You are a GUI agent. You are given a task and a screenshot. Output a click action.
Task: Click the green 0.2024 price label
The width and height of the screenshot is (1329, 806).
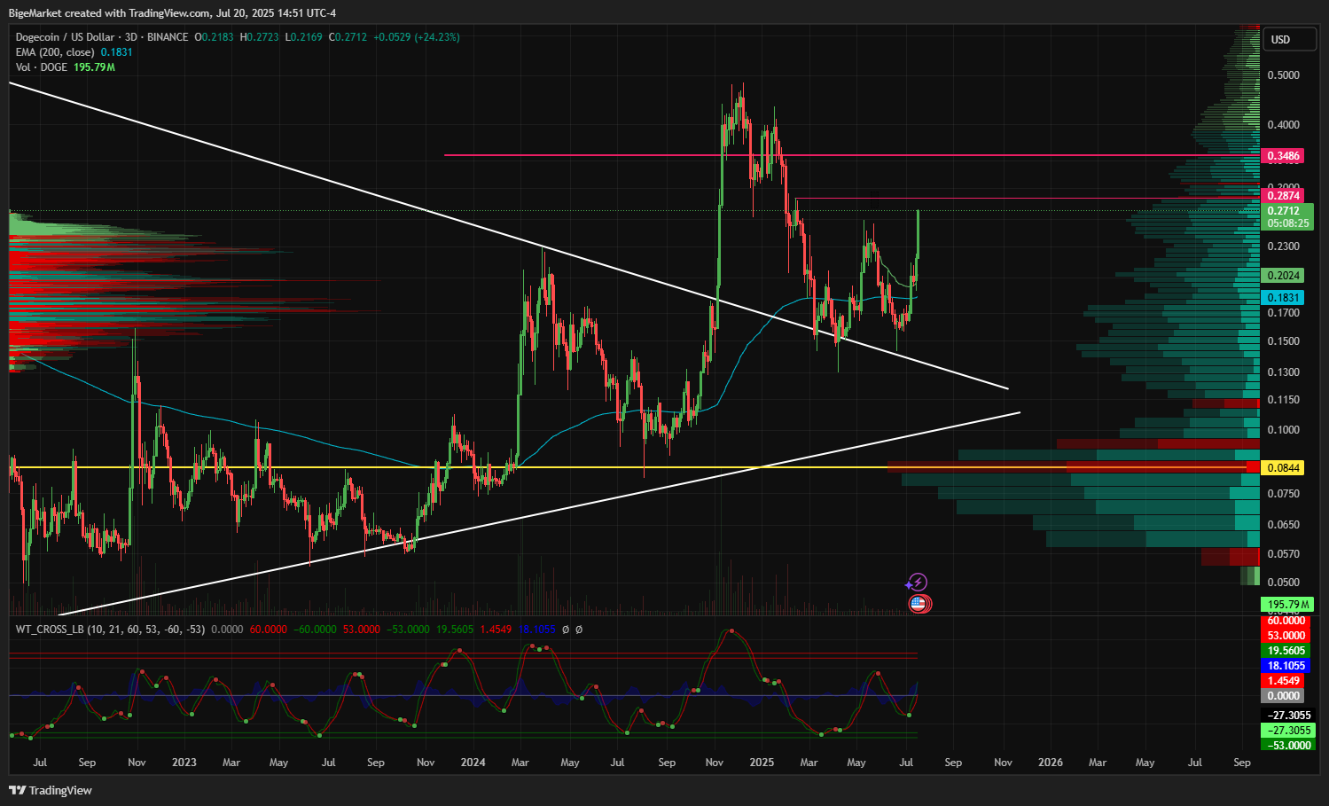coord(1283,276)
